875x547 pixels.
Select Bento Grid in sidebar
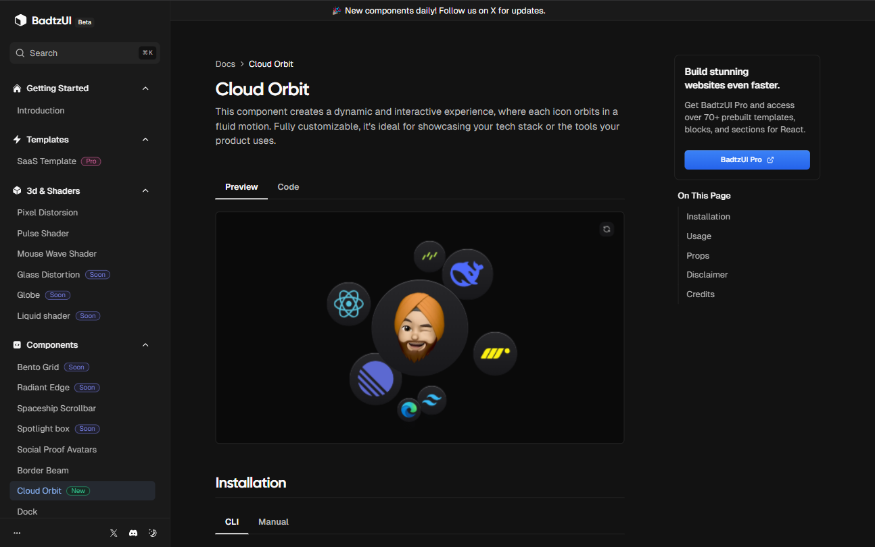[x=38, y=367]
